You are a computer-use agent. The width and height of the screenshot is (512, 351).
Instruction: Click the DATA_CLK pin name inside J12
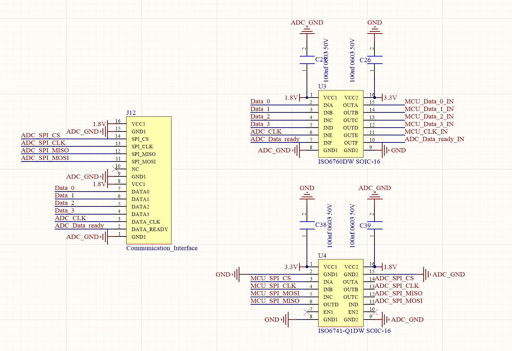point(146,222)
